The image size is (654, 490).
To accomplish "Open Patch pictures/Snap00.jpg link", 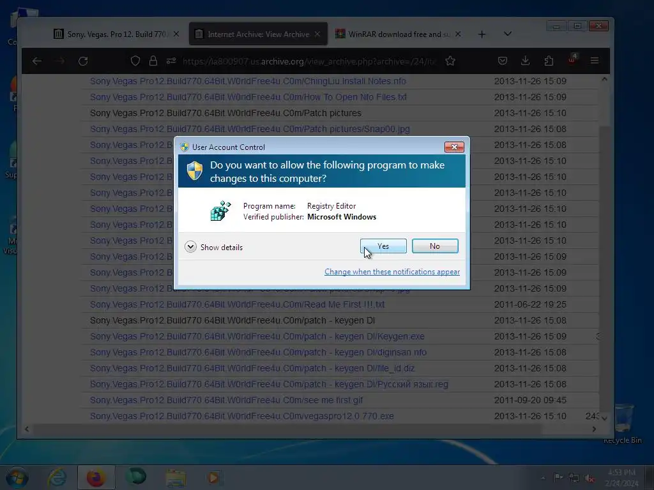I will [250, 129].
